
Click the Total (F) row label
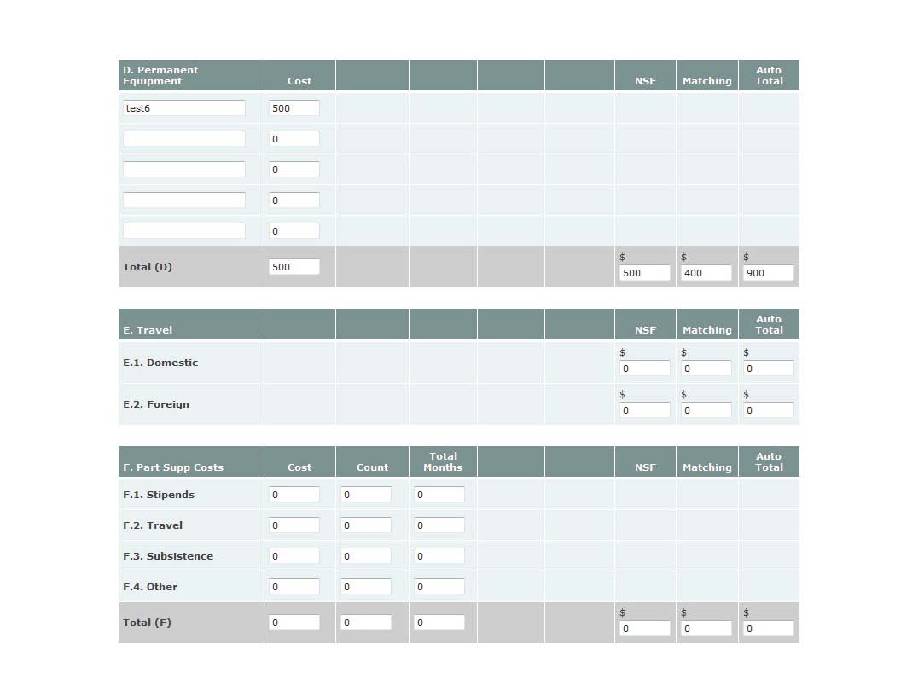(x=147, y=623)
